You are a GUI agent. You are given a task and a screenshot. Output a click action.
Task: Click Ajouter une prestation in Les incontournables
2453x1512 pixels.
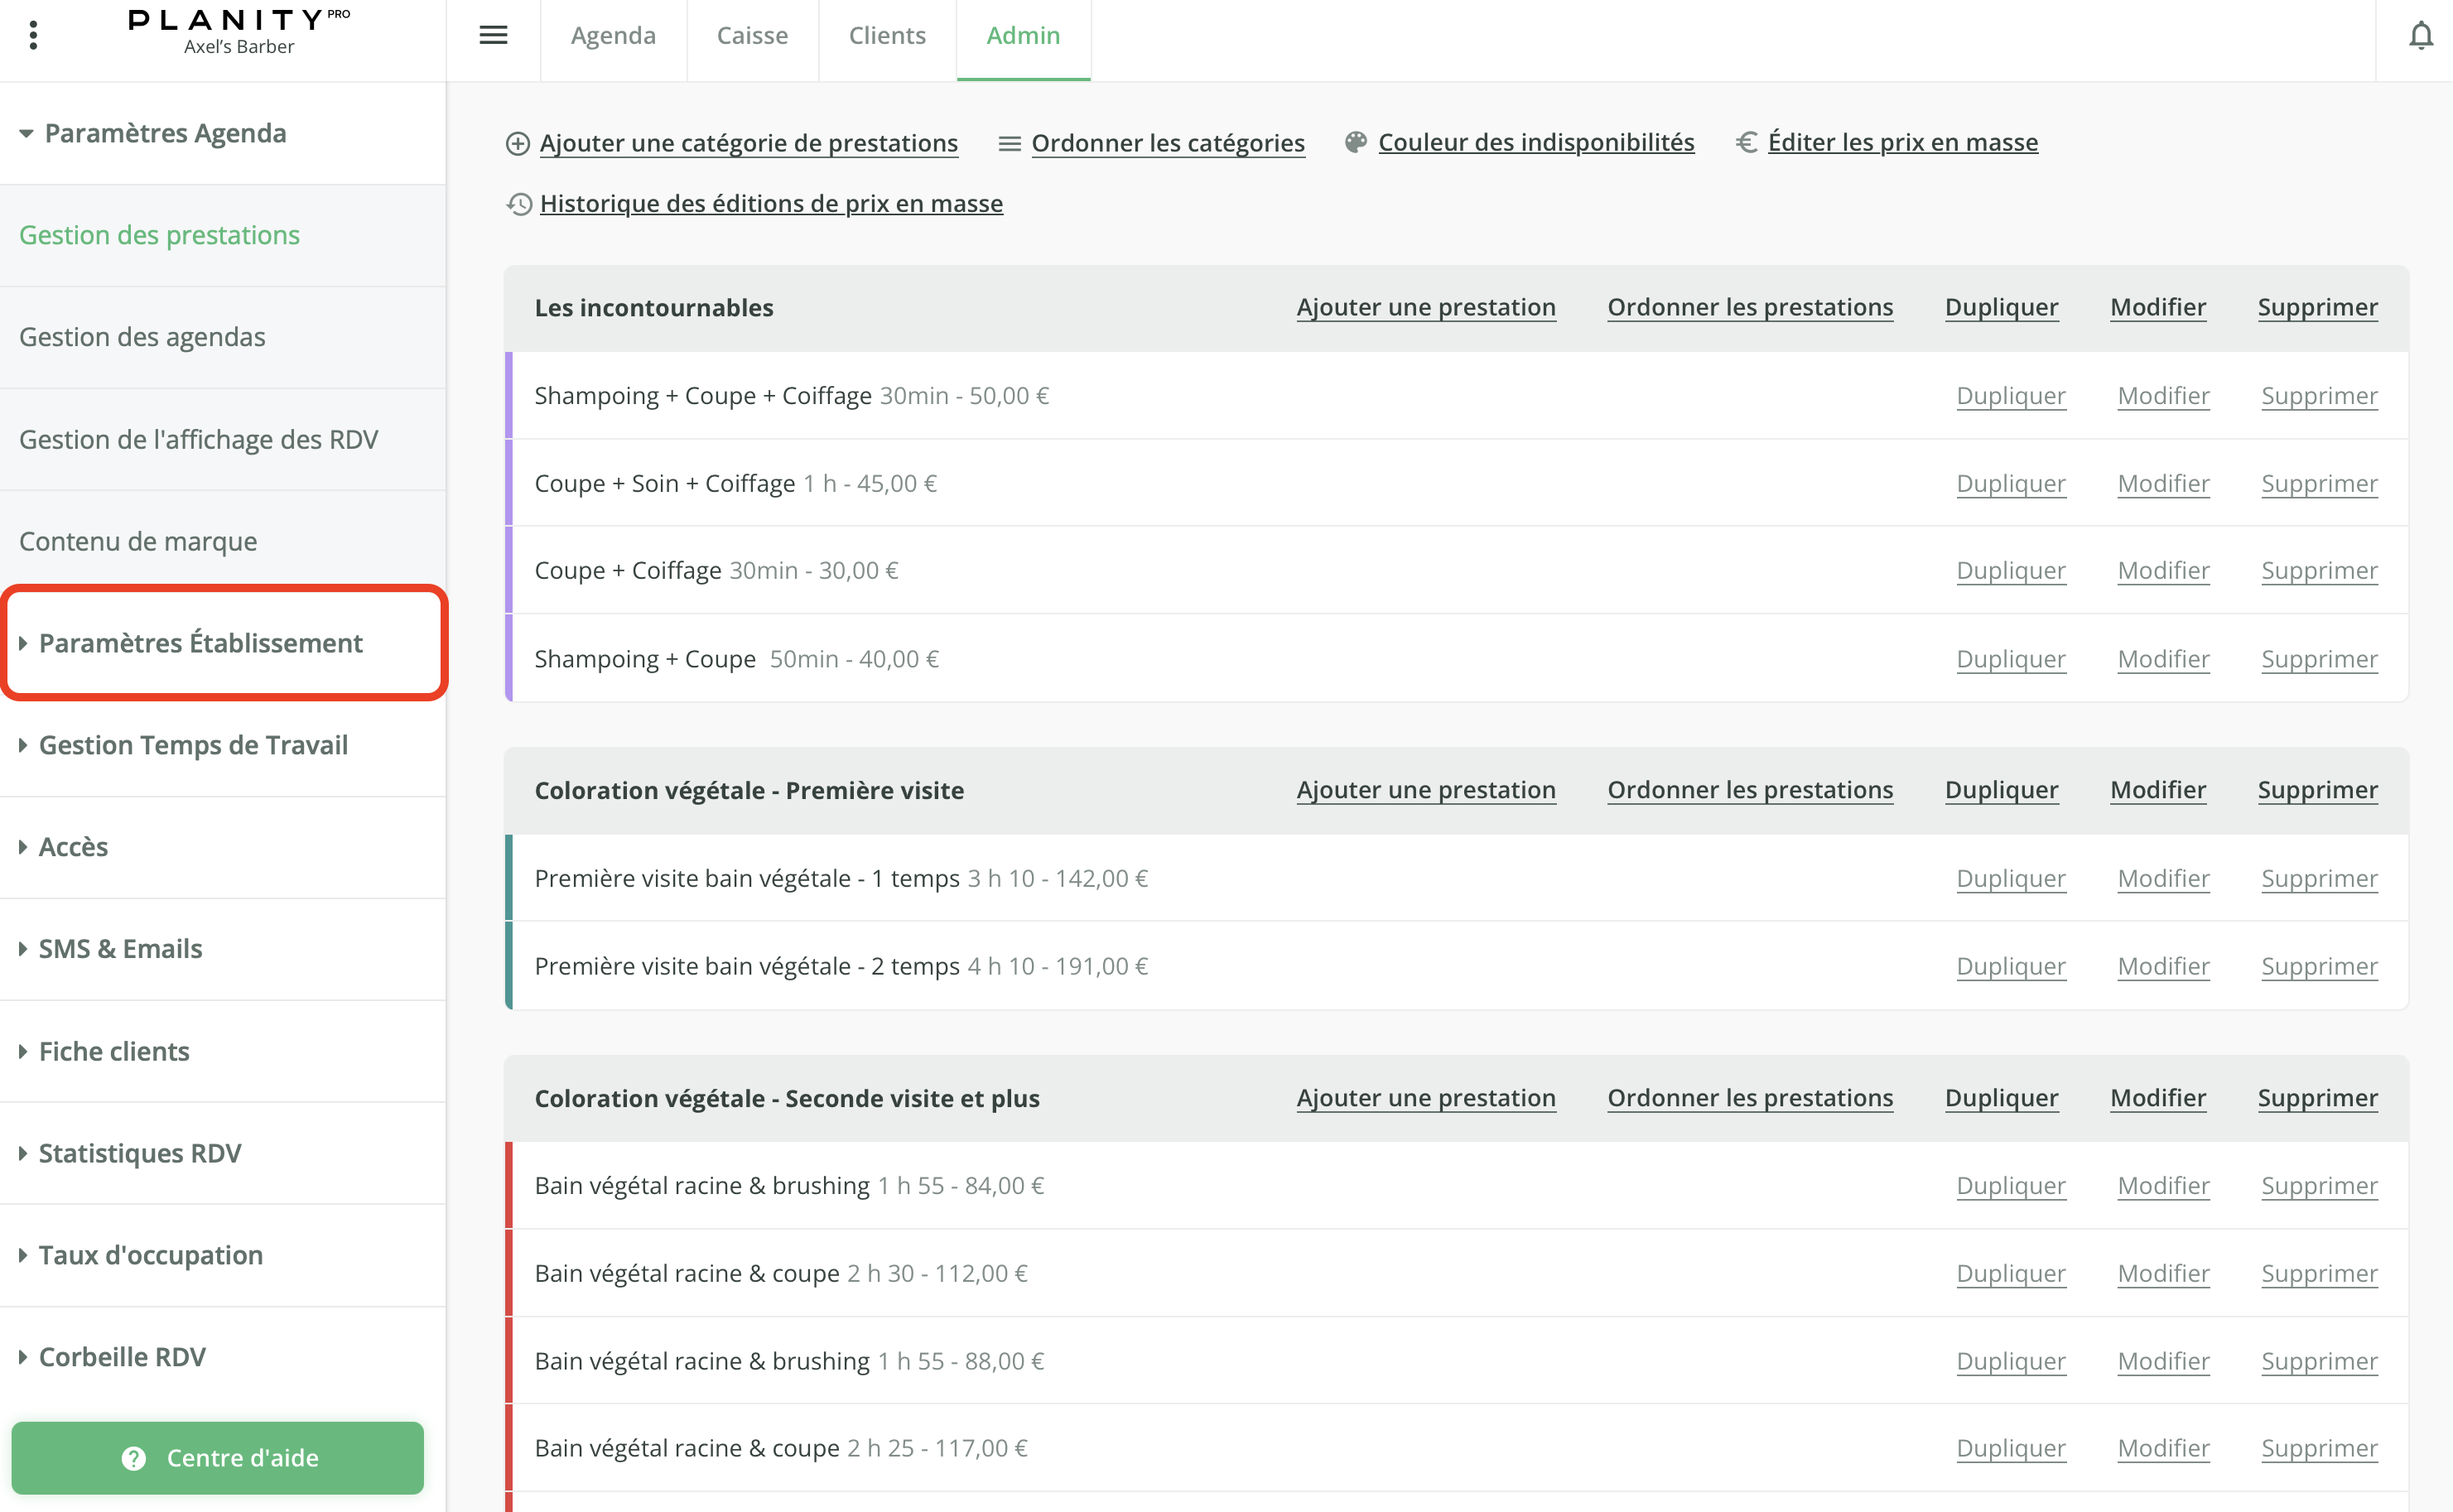coord(1425,307)
